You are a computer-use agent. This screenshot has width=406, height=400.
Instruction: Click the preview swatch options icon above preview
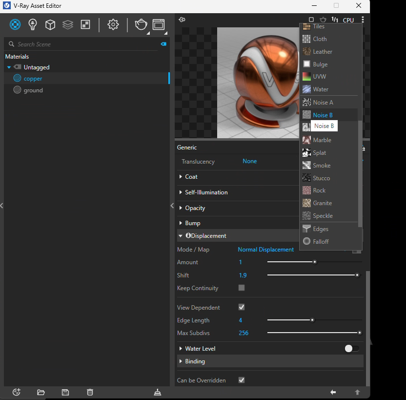pyautogui.click(x=182, y=20)
